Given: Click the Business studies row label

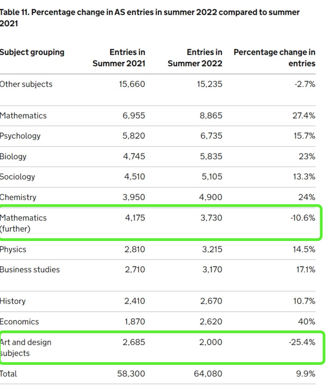Looking at the screenshot, I should 30,269.
